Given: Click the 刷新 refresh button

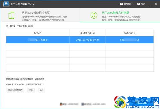Looking at the screenshot, I should pos(31,90).
